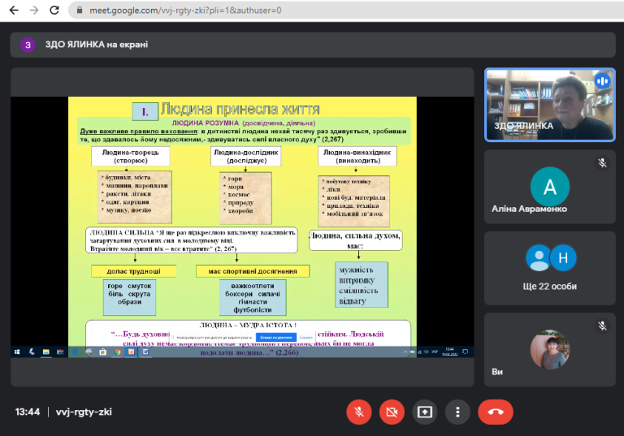Click File Explorer icon in shared screen taskbar
Image resolution: width=624 pixels, height=436 pixels.
tap(46, 352)
